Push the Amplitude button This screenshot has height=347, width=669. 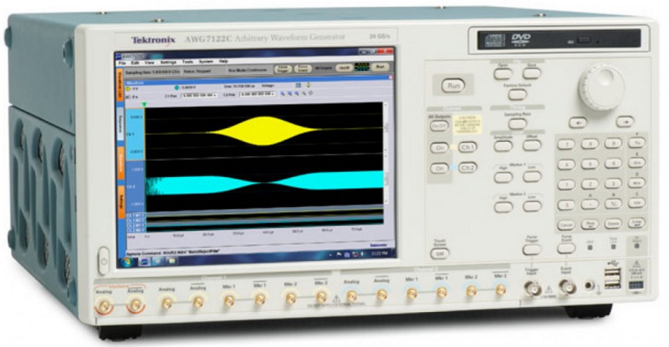503,146
